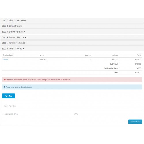Viewport: 144px width, 144px height.
Task: Focus the CVV field
Action: (x=107, y=114)
